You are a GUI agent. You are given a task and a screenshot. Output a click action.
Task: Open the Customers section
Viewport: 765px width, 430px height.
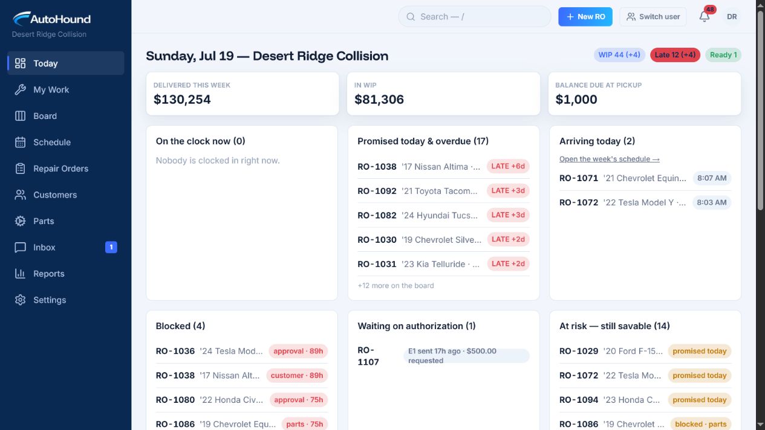(66, 194)
